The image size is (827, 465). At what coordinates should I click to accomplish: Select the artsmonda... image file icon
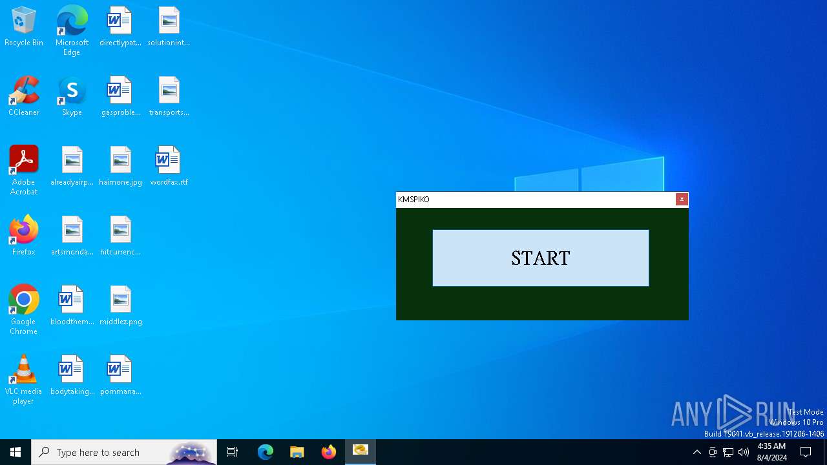coord(72,236)
